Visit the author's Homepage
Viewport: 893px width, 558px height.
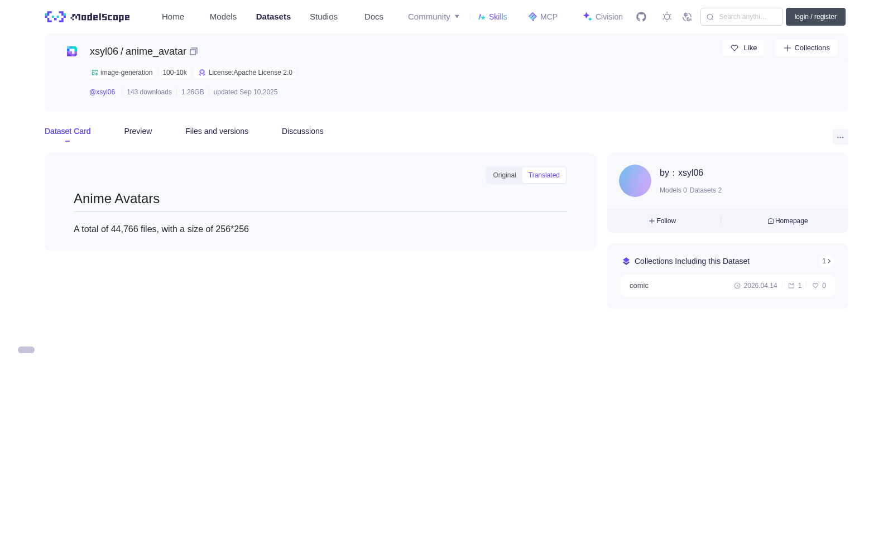coord(788,221)
